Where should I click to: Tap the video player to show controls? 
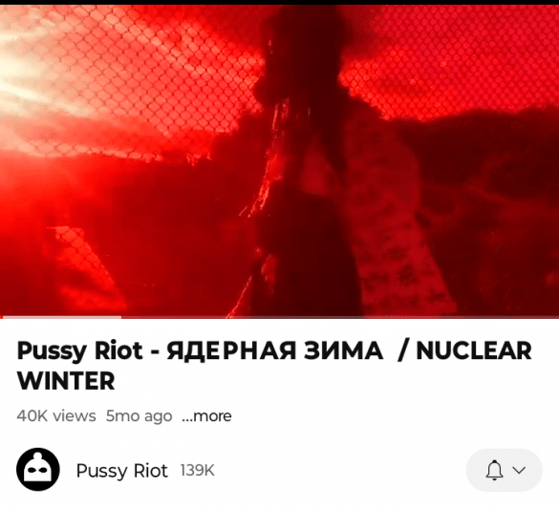click(x=279, y=160)
